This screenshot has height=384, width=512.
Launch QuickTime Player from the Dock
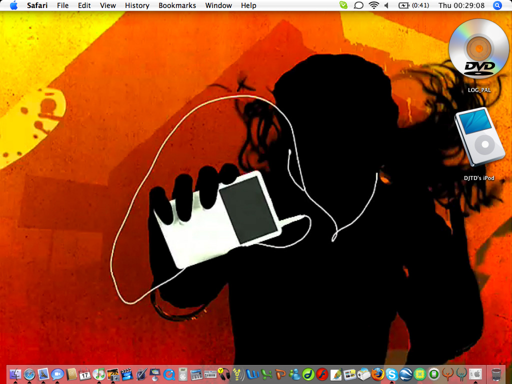[x=169, y=374]
